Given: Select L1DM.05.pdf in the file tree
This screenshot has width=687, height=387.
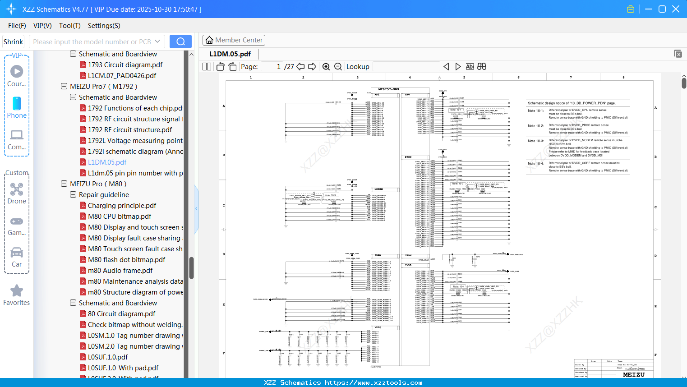Looking at the screenshot, I should (107, 162).
